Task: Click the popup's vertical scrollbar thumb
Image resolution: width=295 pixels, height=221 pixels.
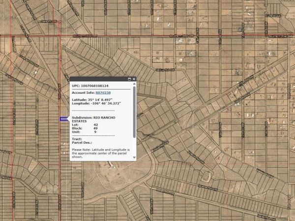Action: [134, 112]
